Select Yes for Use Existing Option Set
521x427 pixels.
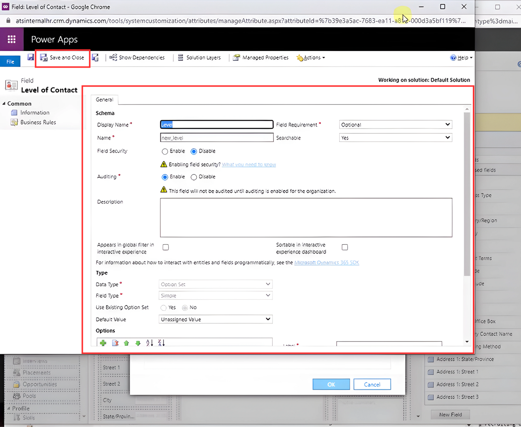(164, 308)
